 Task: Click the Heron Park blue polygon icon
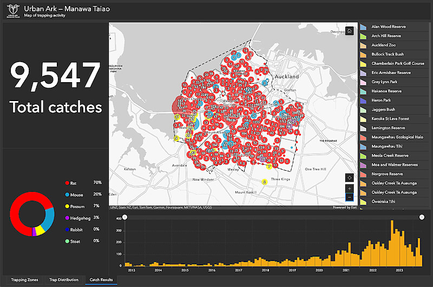pyautogui.click(x=364, y=101)
